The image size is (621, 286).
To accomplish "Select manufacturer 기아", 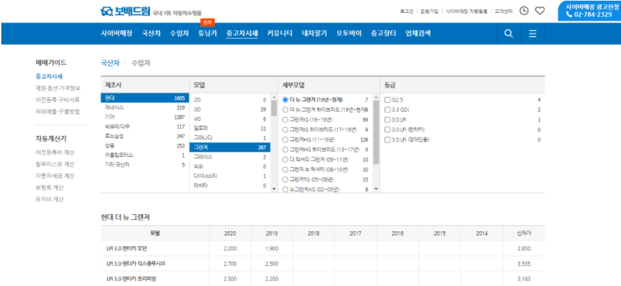I will point(145,117).
